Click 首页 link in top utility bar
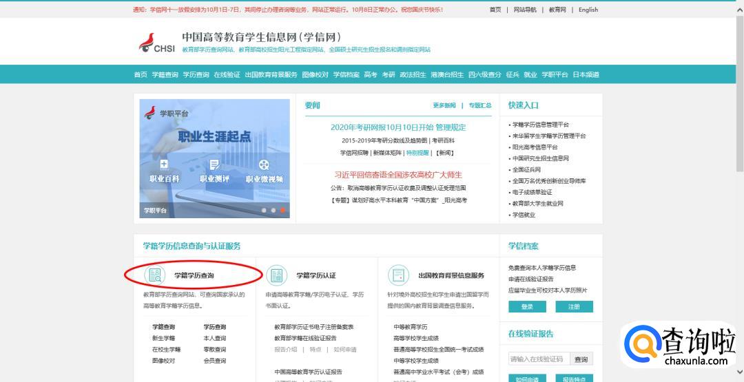The height and width of the screenshot is (382, 744). pyautogui.click(x=495, y=10)
